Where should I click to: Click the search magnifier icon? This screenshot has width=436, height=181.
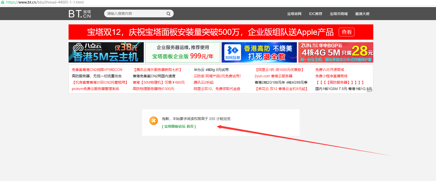coord(168,14)
